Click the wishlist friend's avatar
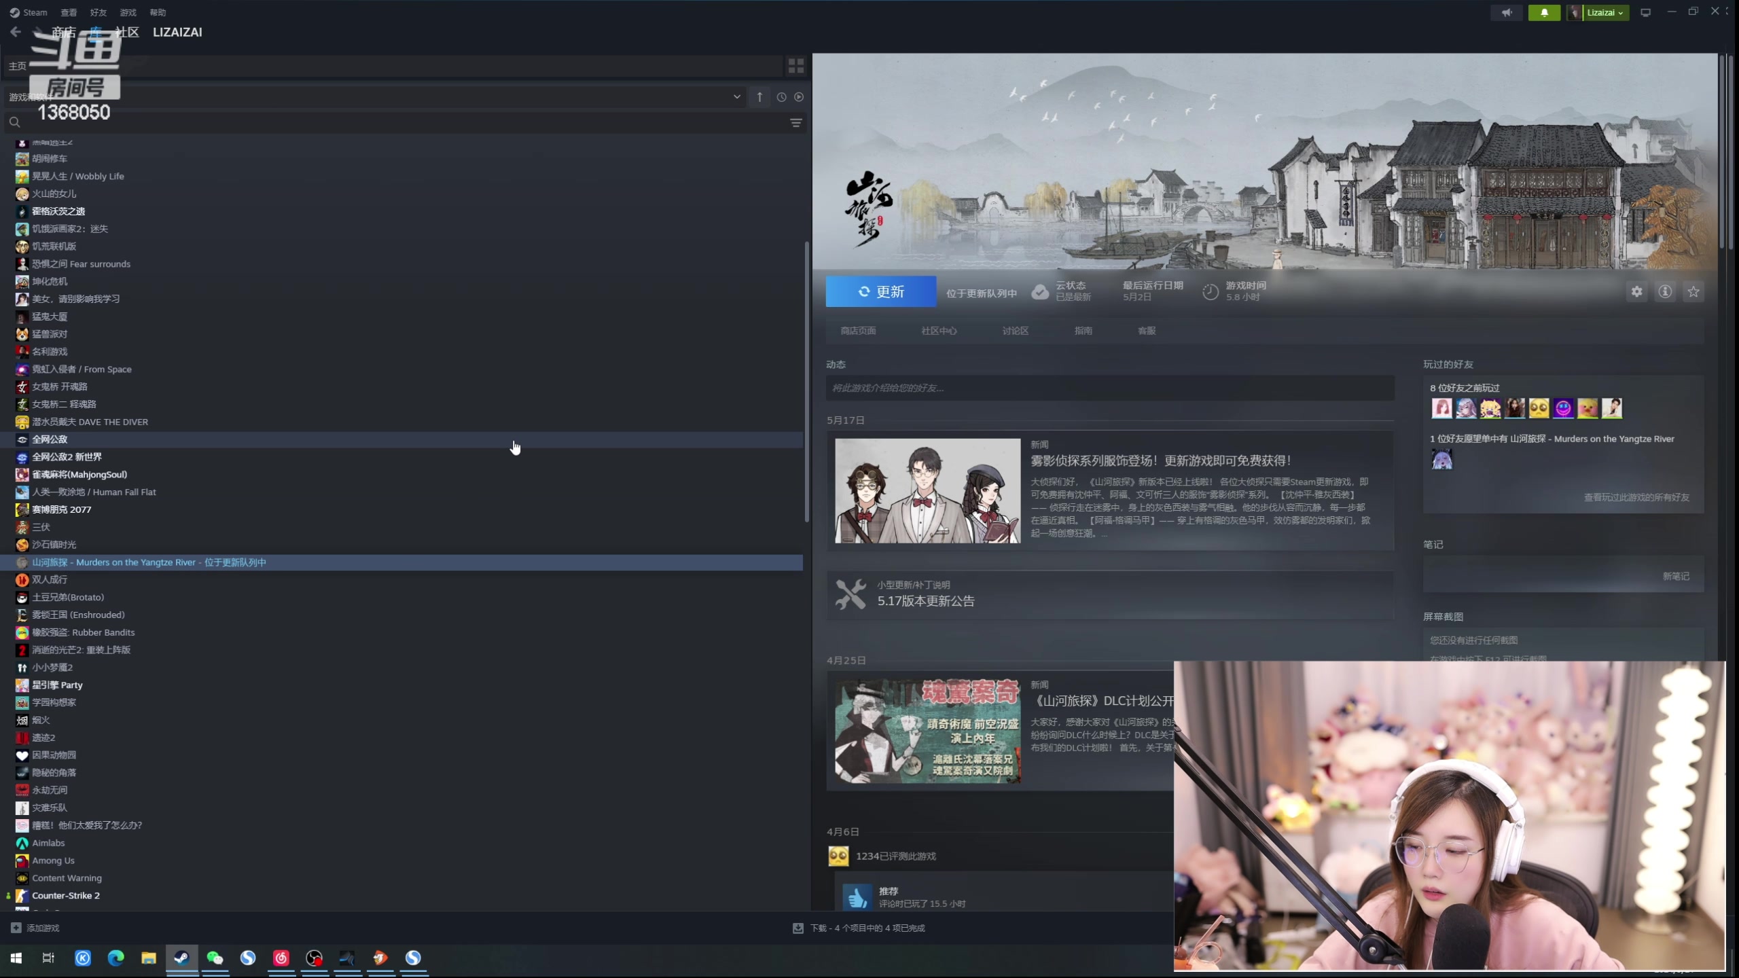Viewport: 1739px width, 978px height. (x=1441, y=460)
